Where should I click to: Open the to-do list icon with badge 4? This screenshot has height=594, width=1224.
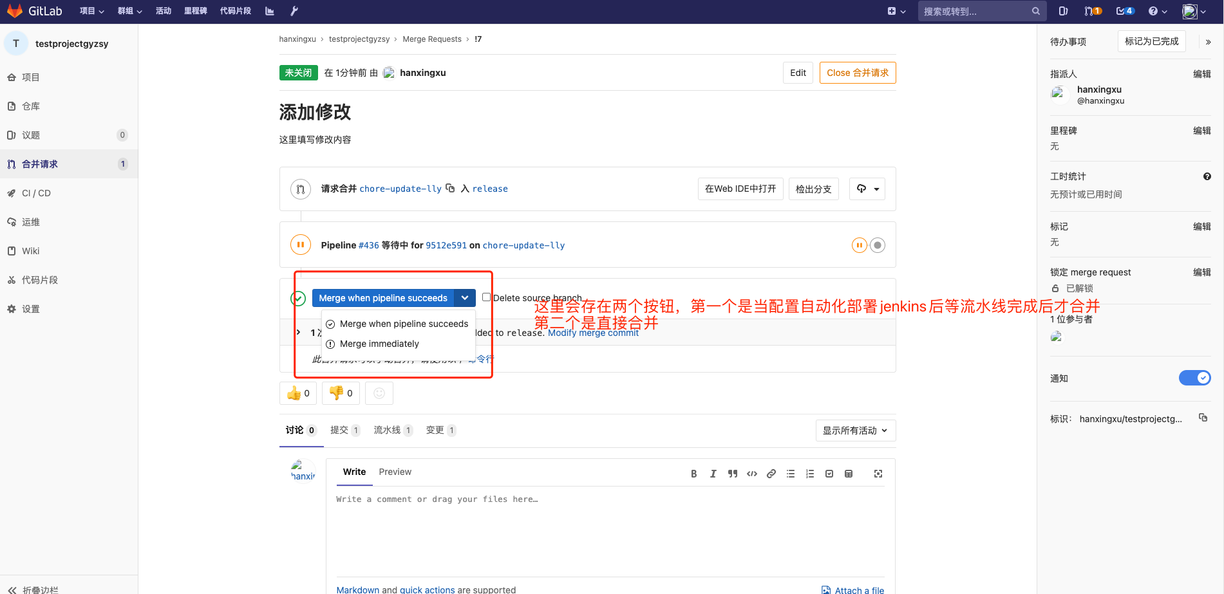[1125, 11]
